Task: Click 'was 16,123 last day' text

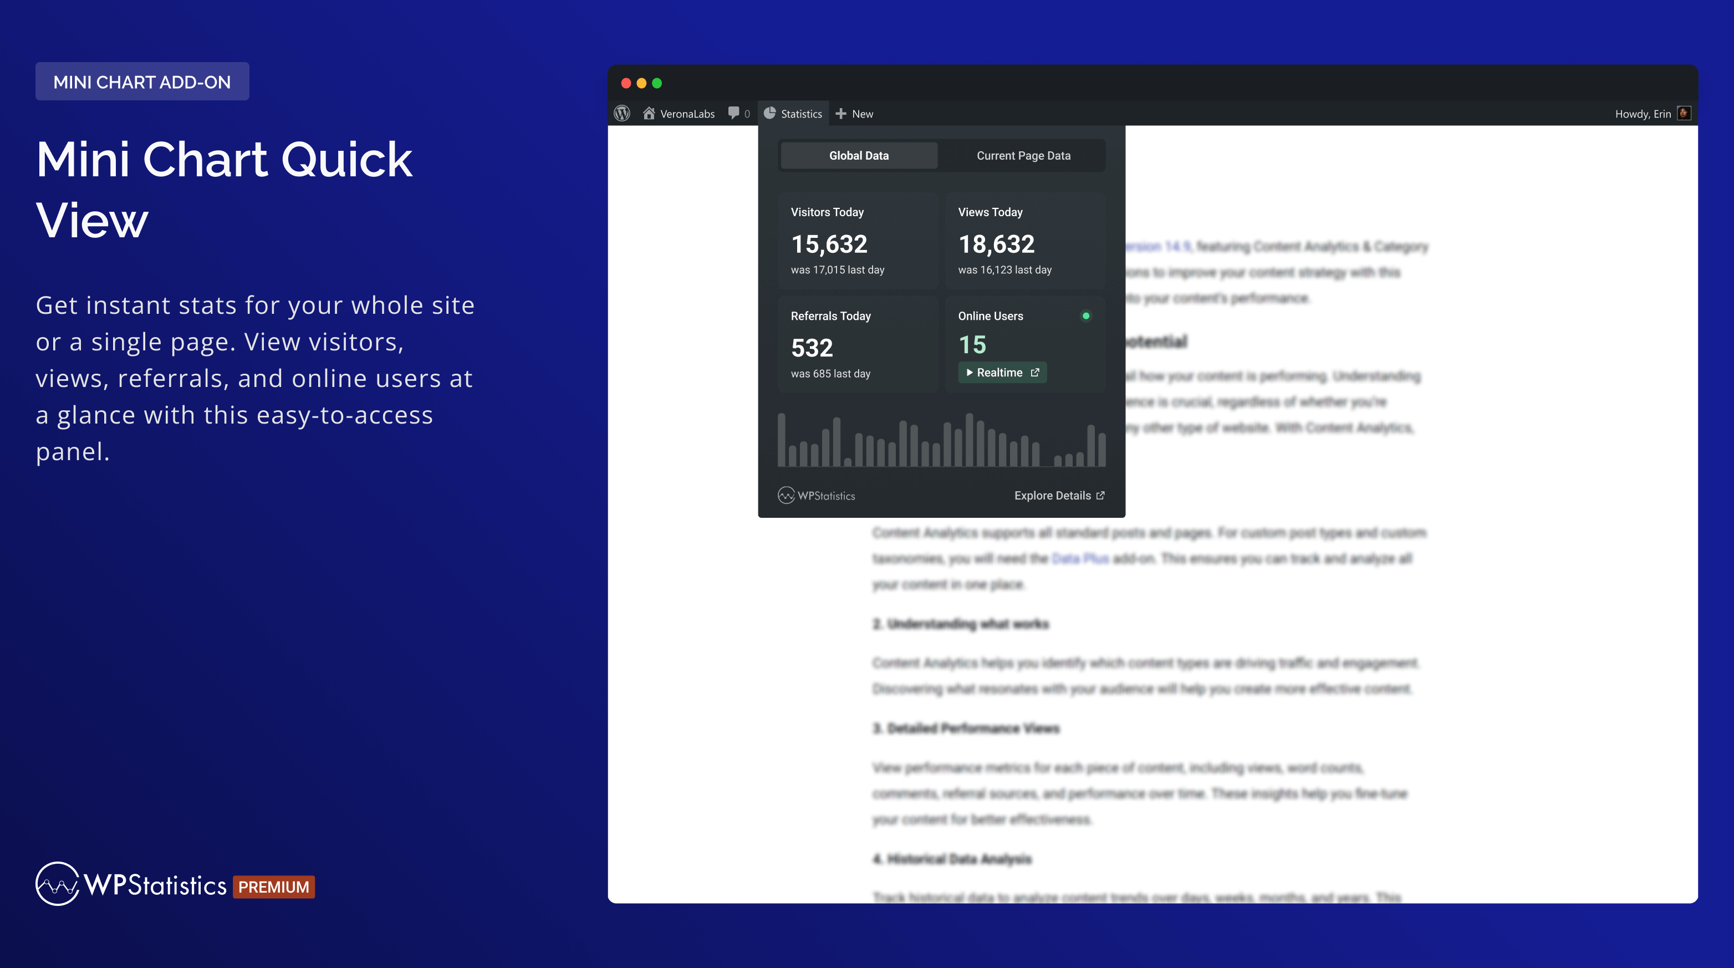Action: pyautogui.click(x=1005, y=270)
